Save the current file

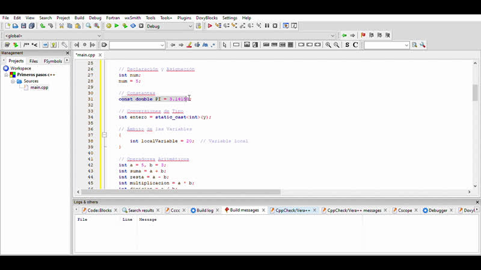click(23, 26)
